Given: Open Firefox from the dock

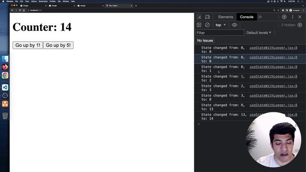Looking at the screenshot, I should tap(5, 67).
